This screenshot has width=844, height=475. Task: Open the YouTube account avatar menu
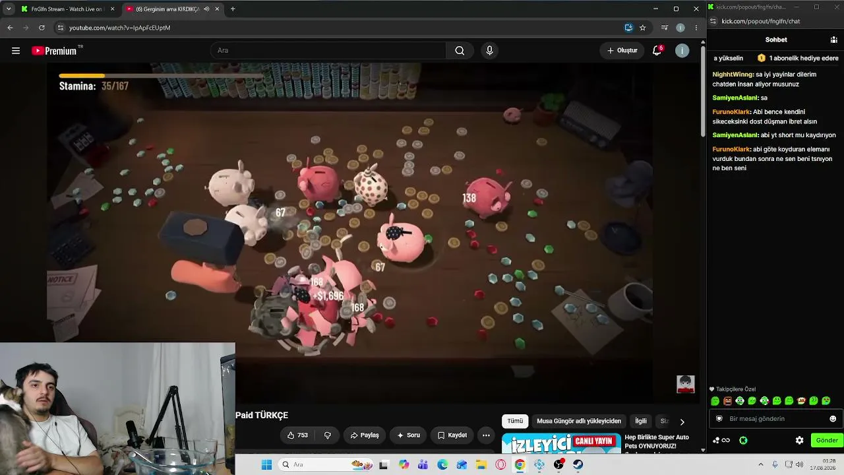coord(682,51)
